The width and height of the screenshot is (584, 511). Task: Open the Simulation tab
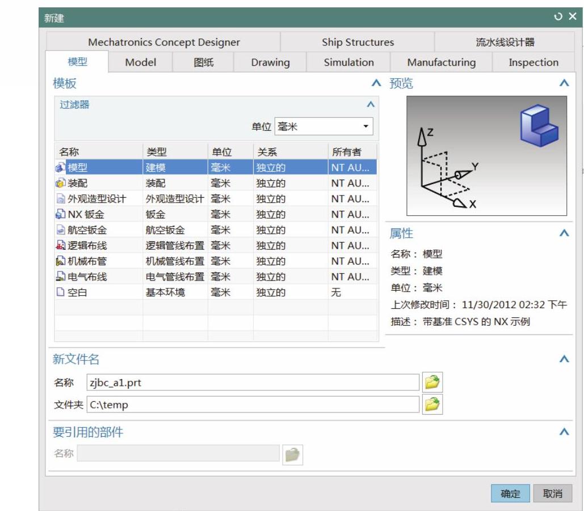(348, 62)
